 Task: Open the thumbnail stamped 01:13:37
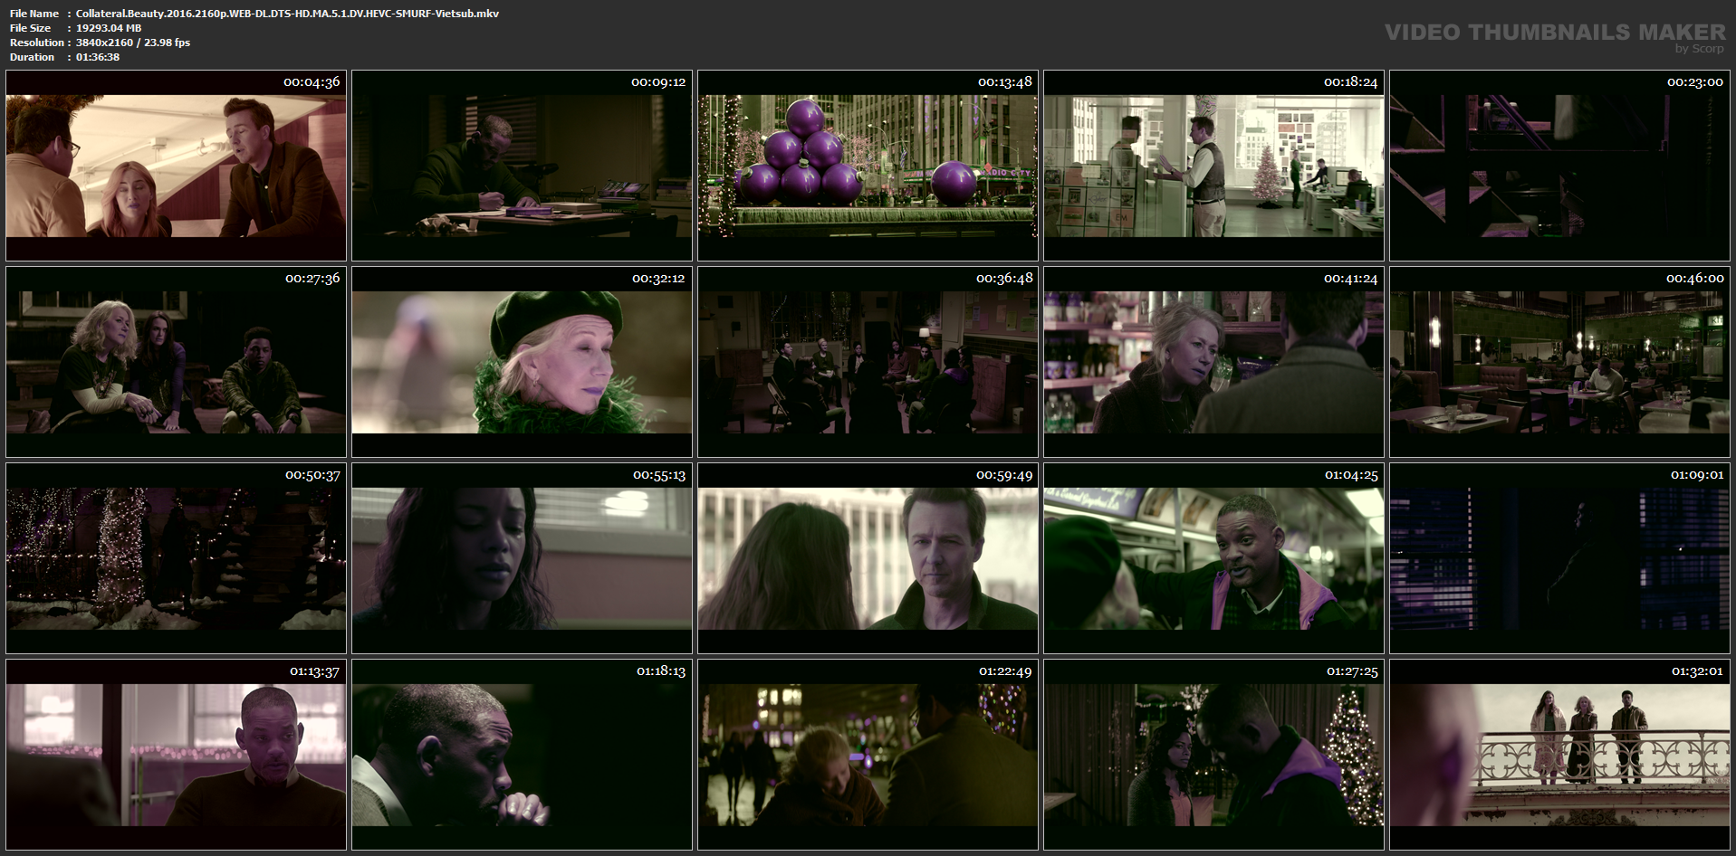(x=176, y=755)
